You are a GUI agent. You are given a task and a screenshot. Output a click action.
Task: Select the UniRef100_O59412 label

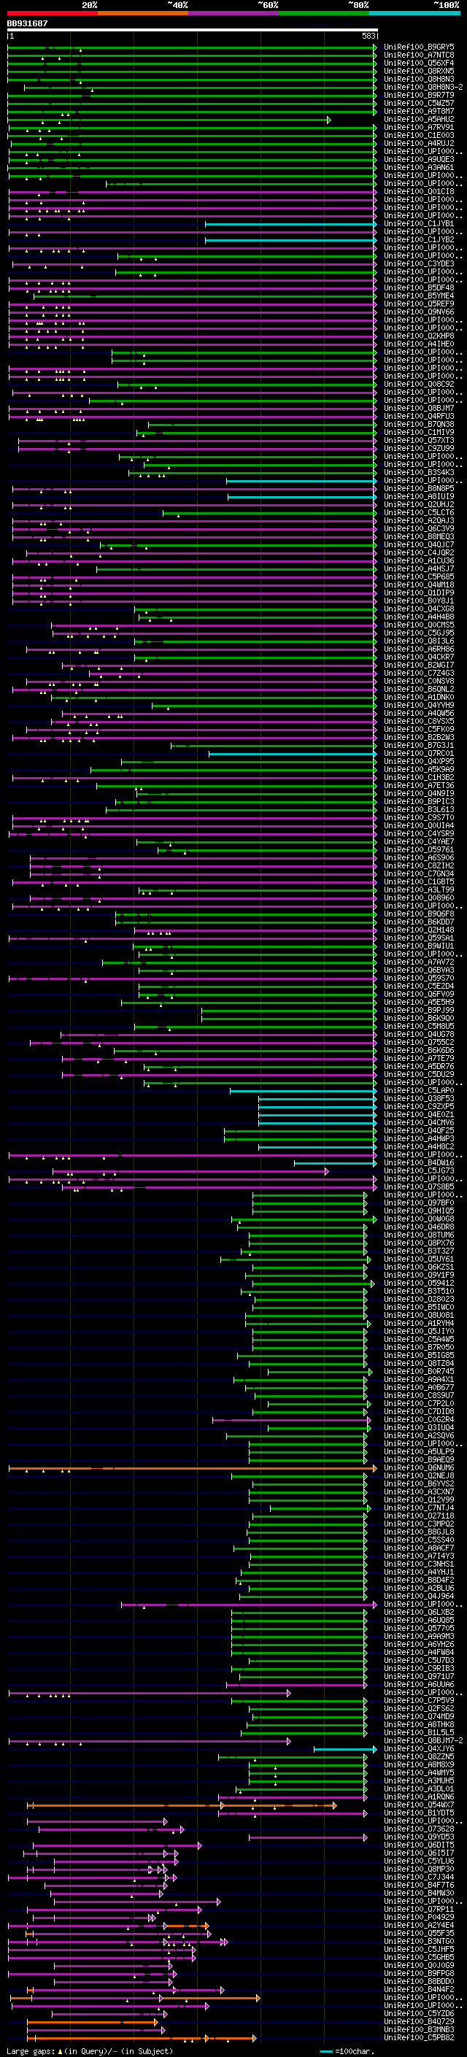click(419, 1284)
